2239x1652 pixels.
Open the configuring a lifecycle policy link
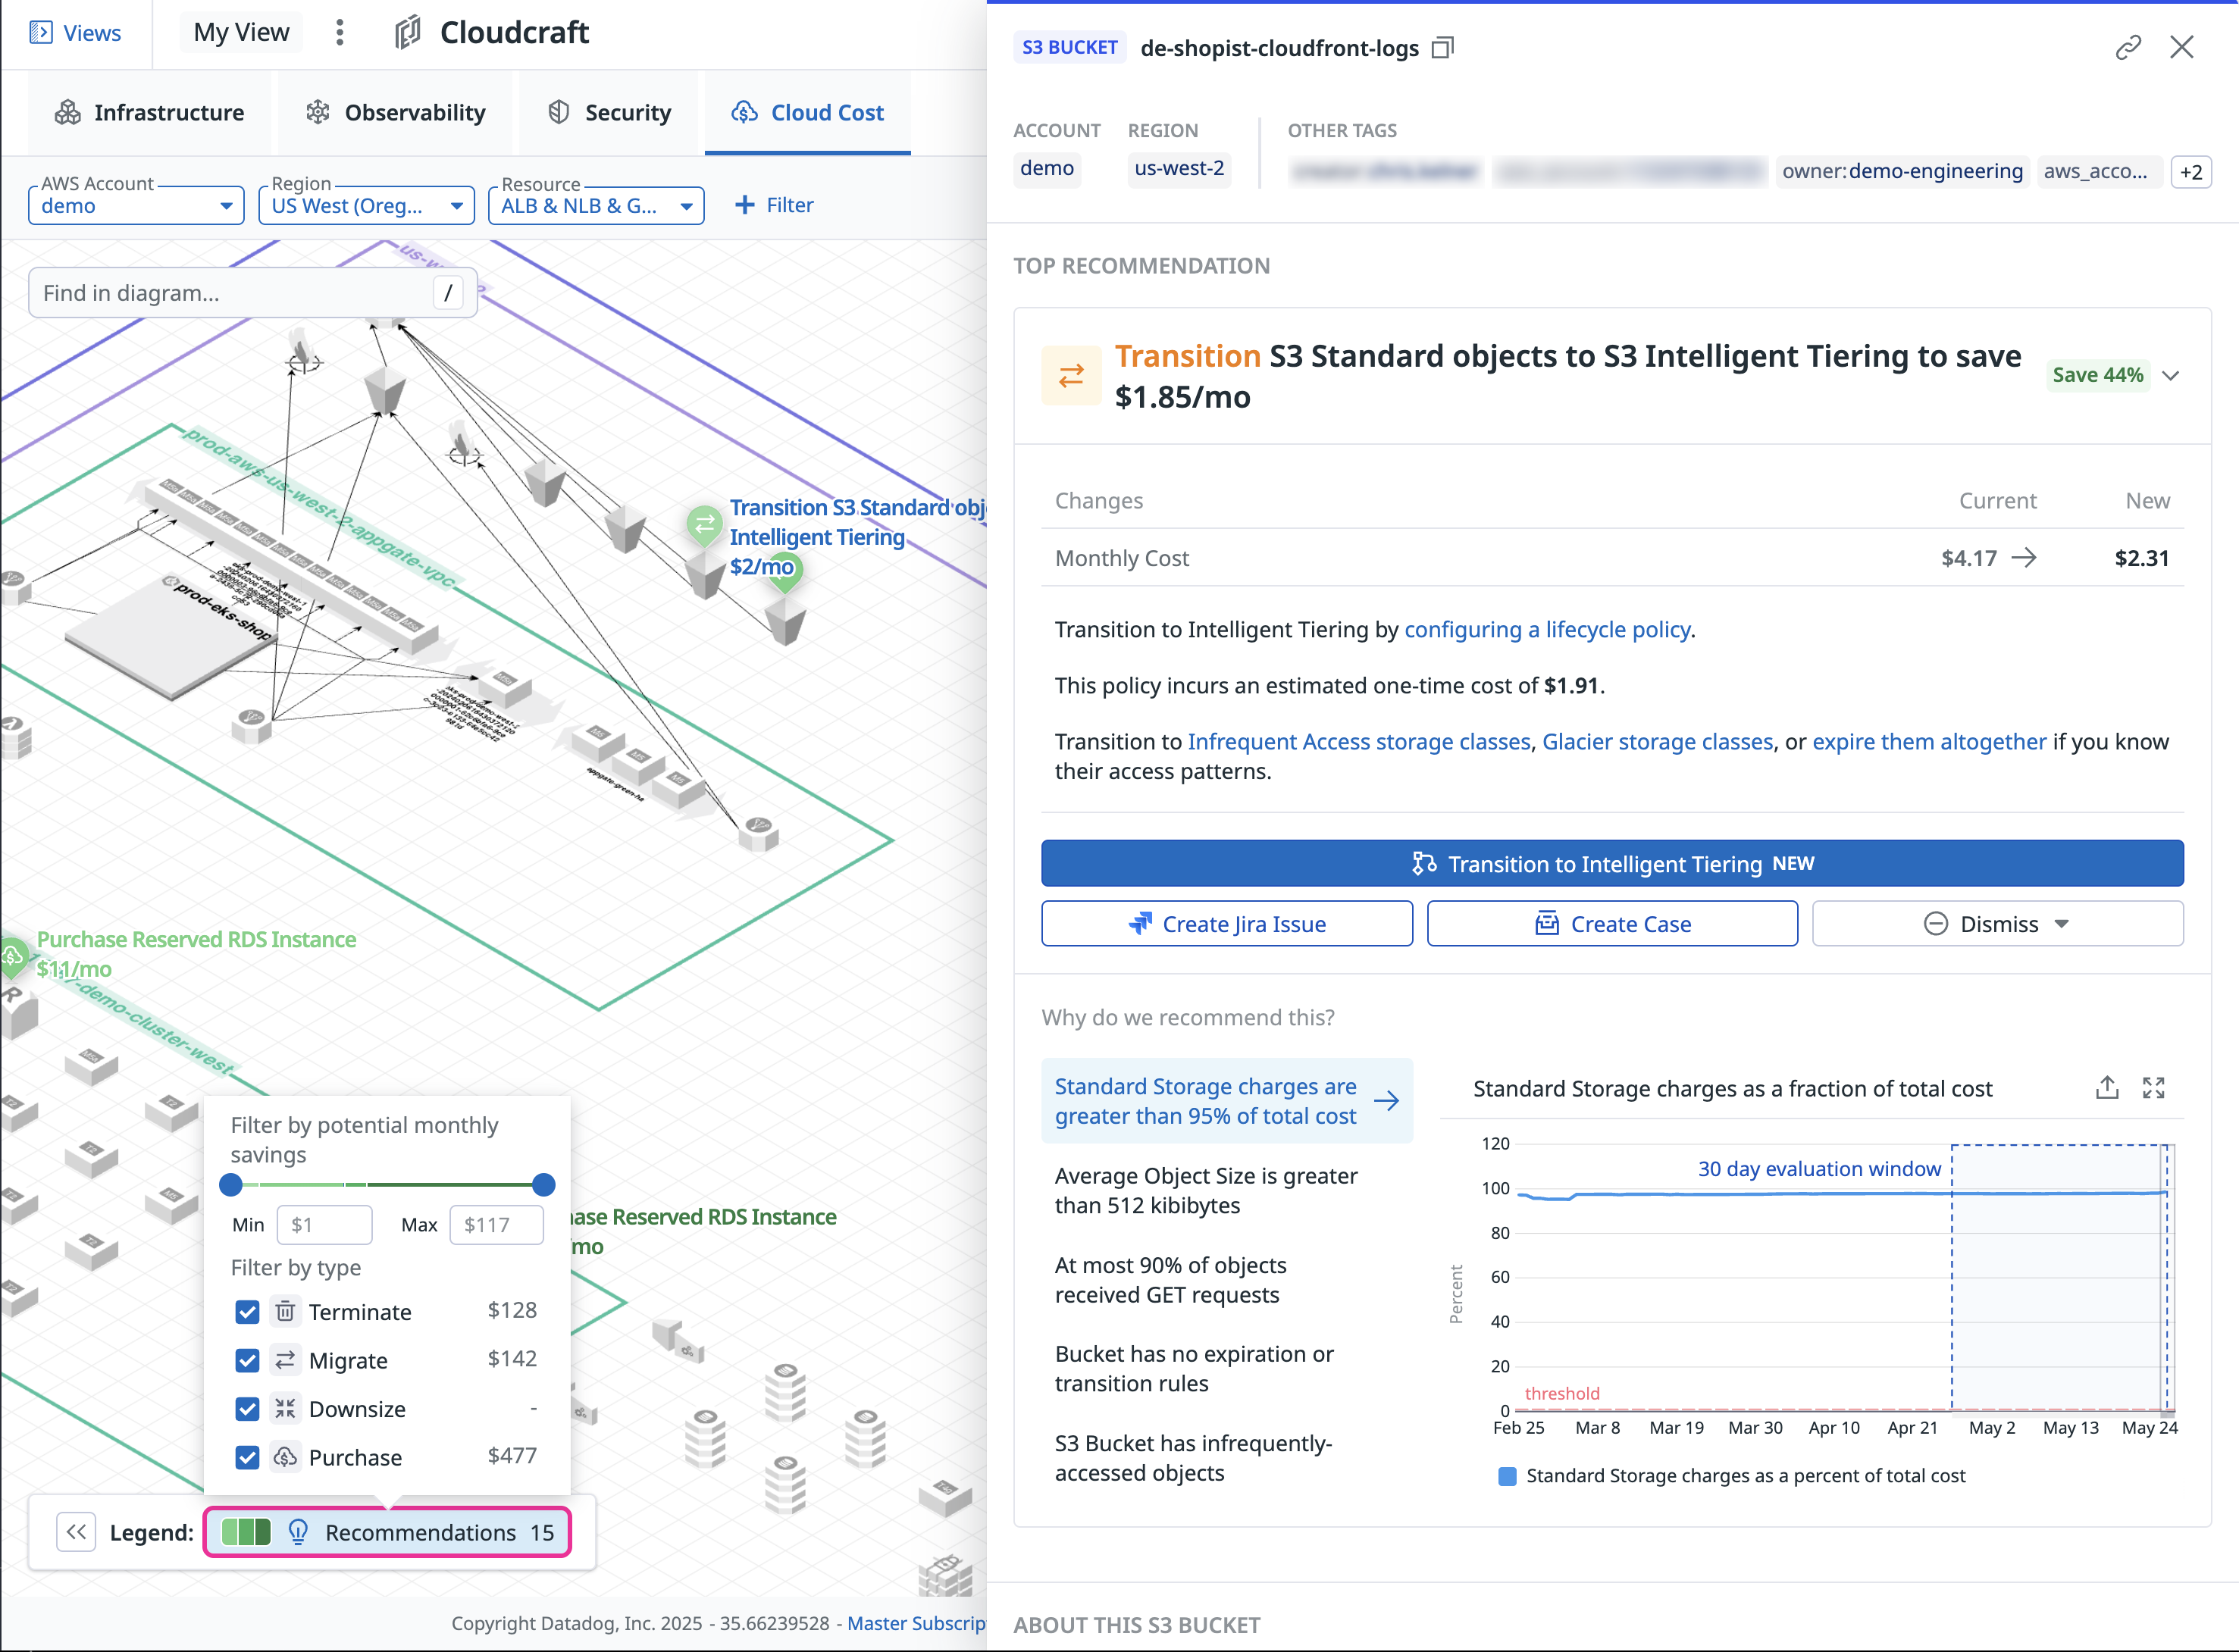[x=1547, y=630]
